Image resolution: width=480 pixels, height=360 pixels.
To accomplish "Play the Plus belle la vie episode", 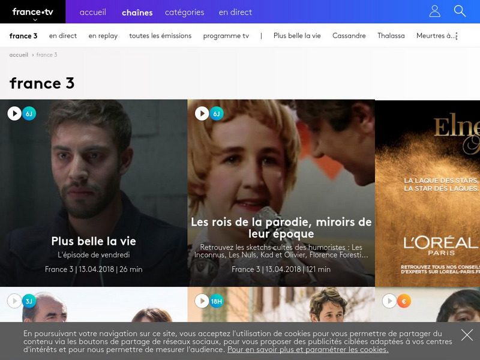I will coord(14,113).
